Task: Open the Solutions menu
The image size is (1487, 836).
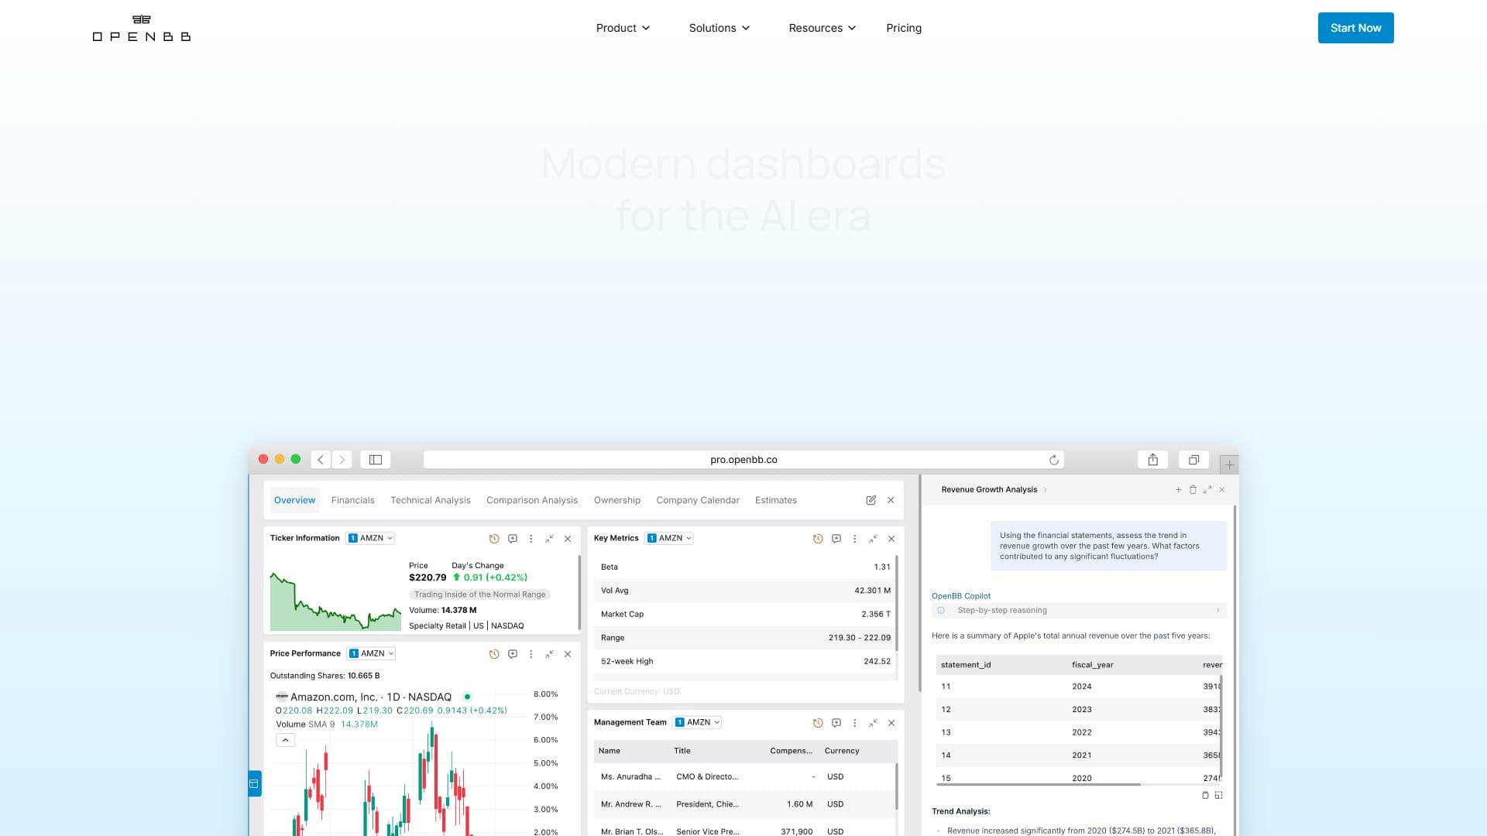Action: [x=719, y=28]
